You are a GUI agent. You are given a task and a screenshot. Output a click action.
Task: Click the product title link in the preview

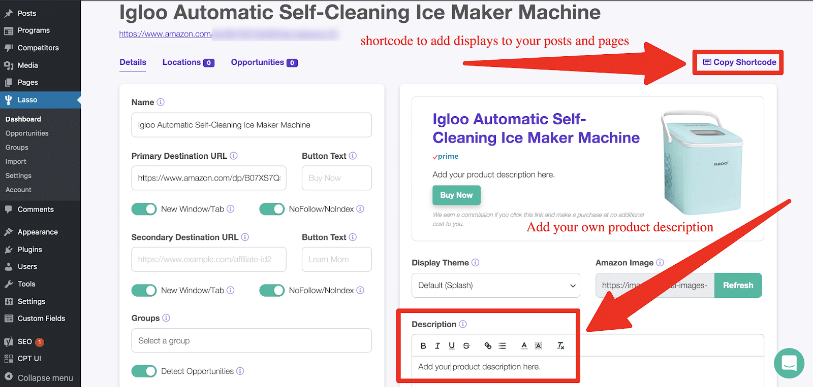pyautogui.click(x=536, y=128)
